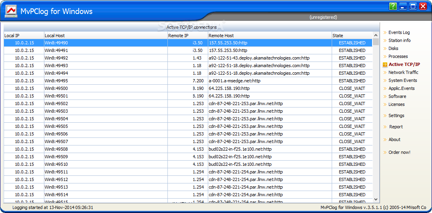Sort by the Remote Host column header
The image size is (432, 213).
tap(270, 36)
